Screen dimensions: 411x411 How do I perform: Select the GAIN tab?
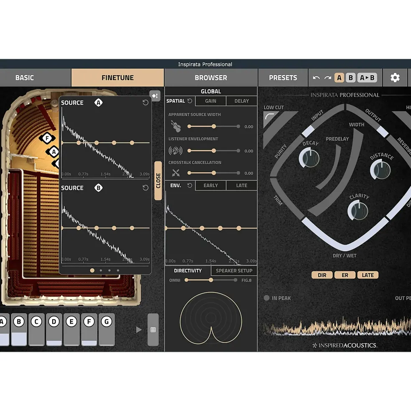(x=211, y=101)
